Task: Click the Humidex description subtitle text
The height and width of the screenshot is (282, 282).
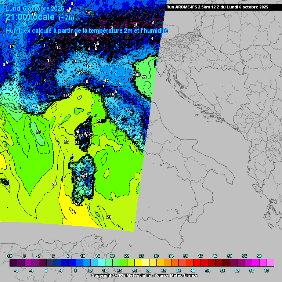Action: (x=87, y=31)
